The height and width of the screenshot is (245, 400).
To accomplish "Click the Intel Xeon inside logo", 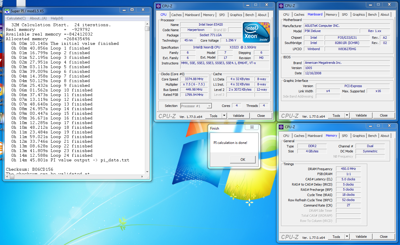I will pos(256,32).
